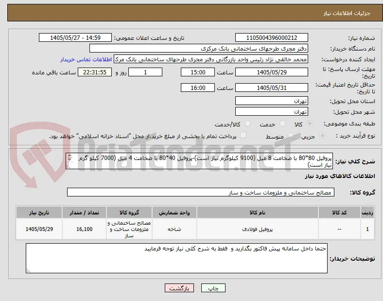The image size is (383, 301).
Task: Click the goods group cell in table row 1
Action: pyautogui.click(x=129, y=229)
